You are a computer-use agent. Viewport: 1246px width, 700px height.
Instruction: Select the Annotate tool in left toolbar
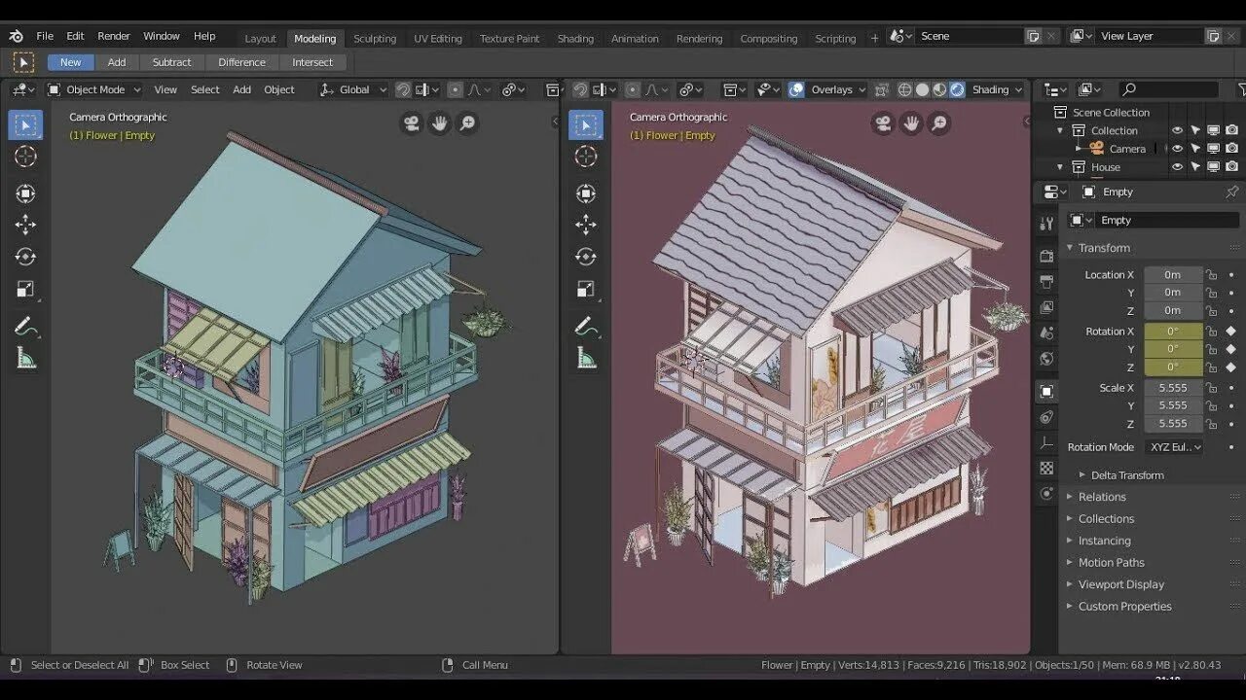click(25, 326)
